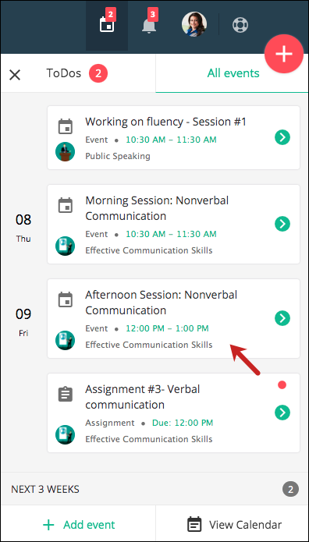Open Assignment #3 green arrow
Viewport: 309px width, 542px height.
click(282, 413)
